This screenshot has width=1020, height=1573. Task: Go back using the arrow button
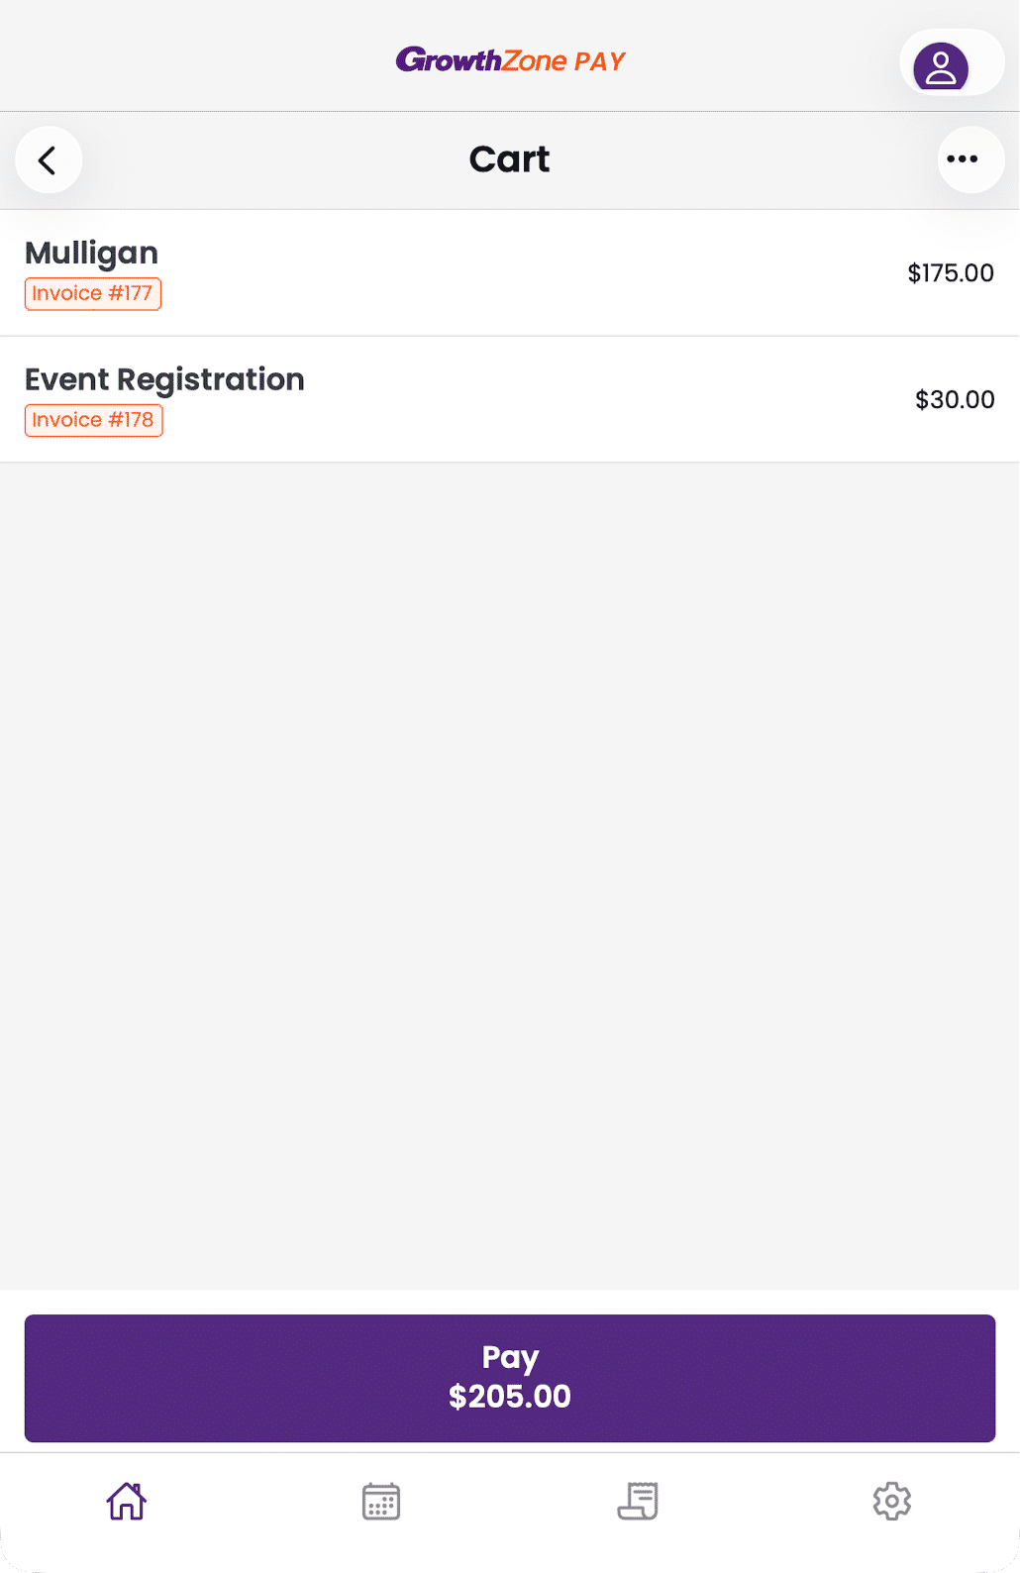tap(48, 159)
